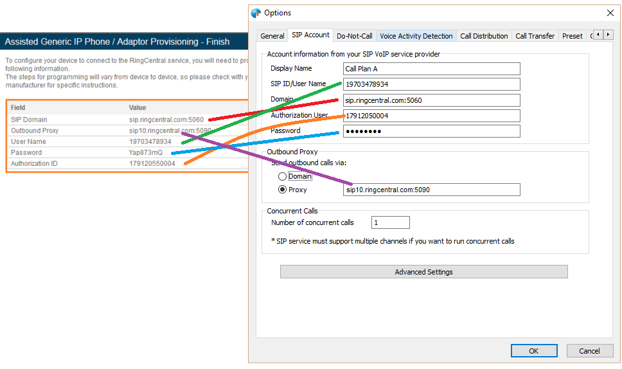Go to the Do-Not-Call tab
The height and width of the screenshot is (369, 622).
[354, 36]
